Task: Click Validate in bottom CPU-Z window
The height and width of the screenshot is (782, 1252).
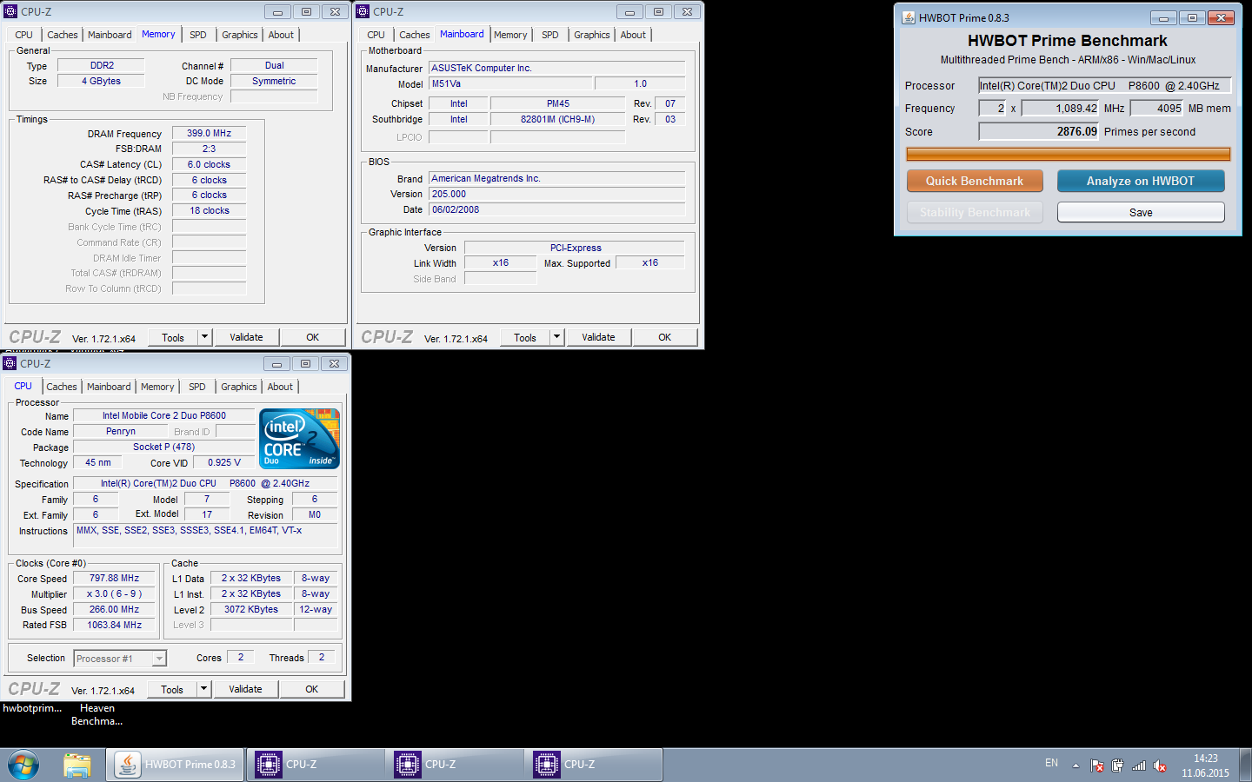Action: point(245,689)
